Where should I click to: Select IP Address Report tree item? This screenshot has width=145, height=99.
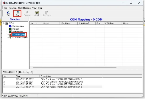tap(20, 38)
